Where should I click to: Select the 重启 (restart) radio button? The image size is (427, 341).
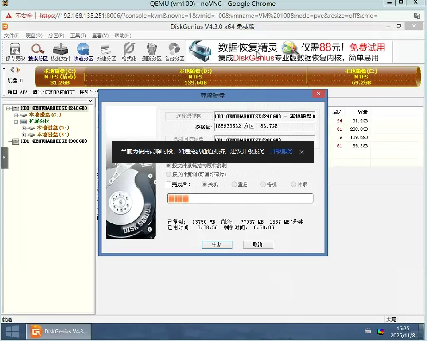233,184
